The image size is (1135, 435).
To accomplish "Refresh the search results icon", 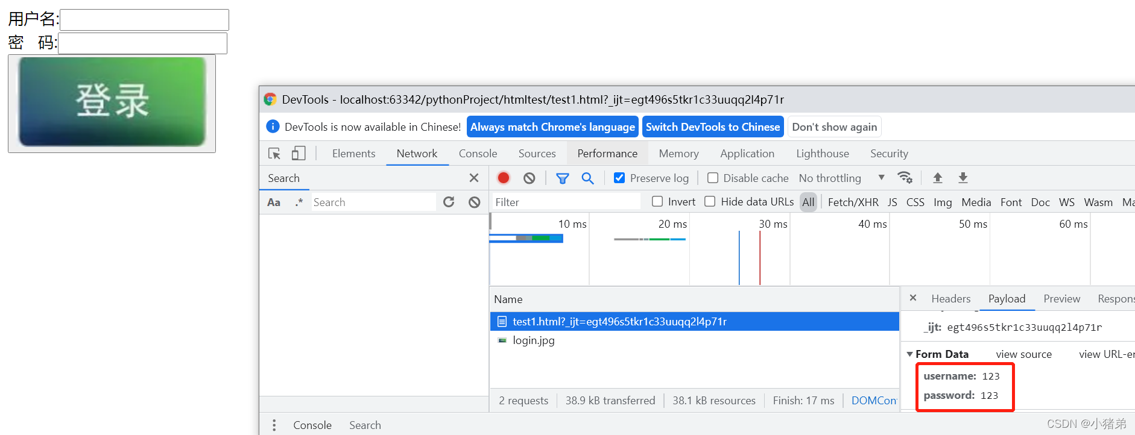I will (449, 202).
